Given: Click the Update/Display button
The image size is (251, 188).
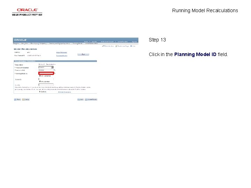Looking at the screenshot, I should 91,100.
